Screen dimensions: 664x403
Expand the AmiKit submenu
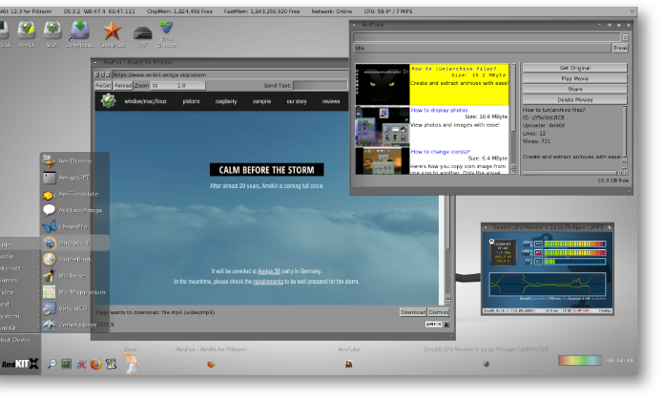[20, 328]
